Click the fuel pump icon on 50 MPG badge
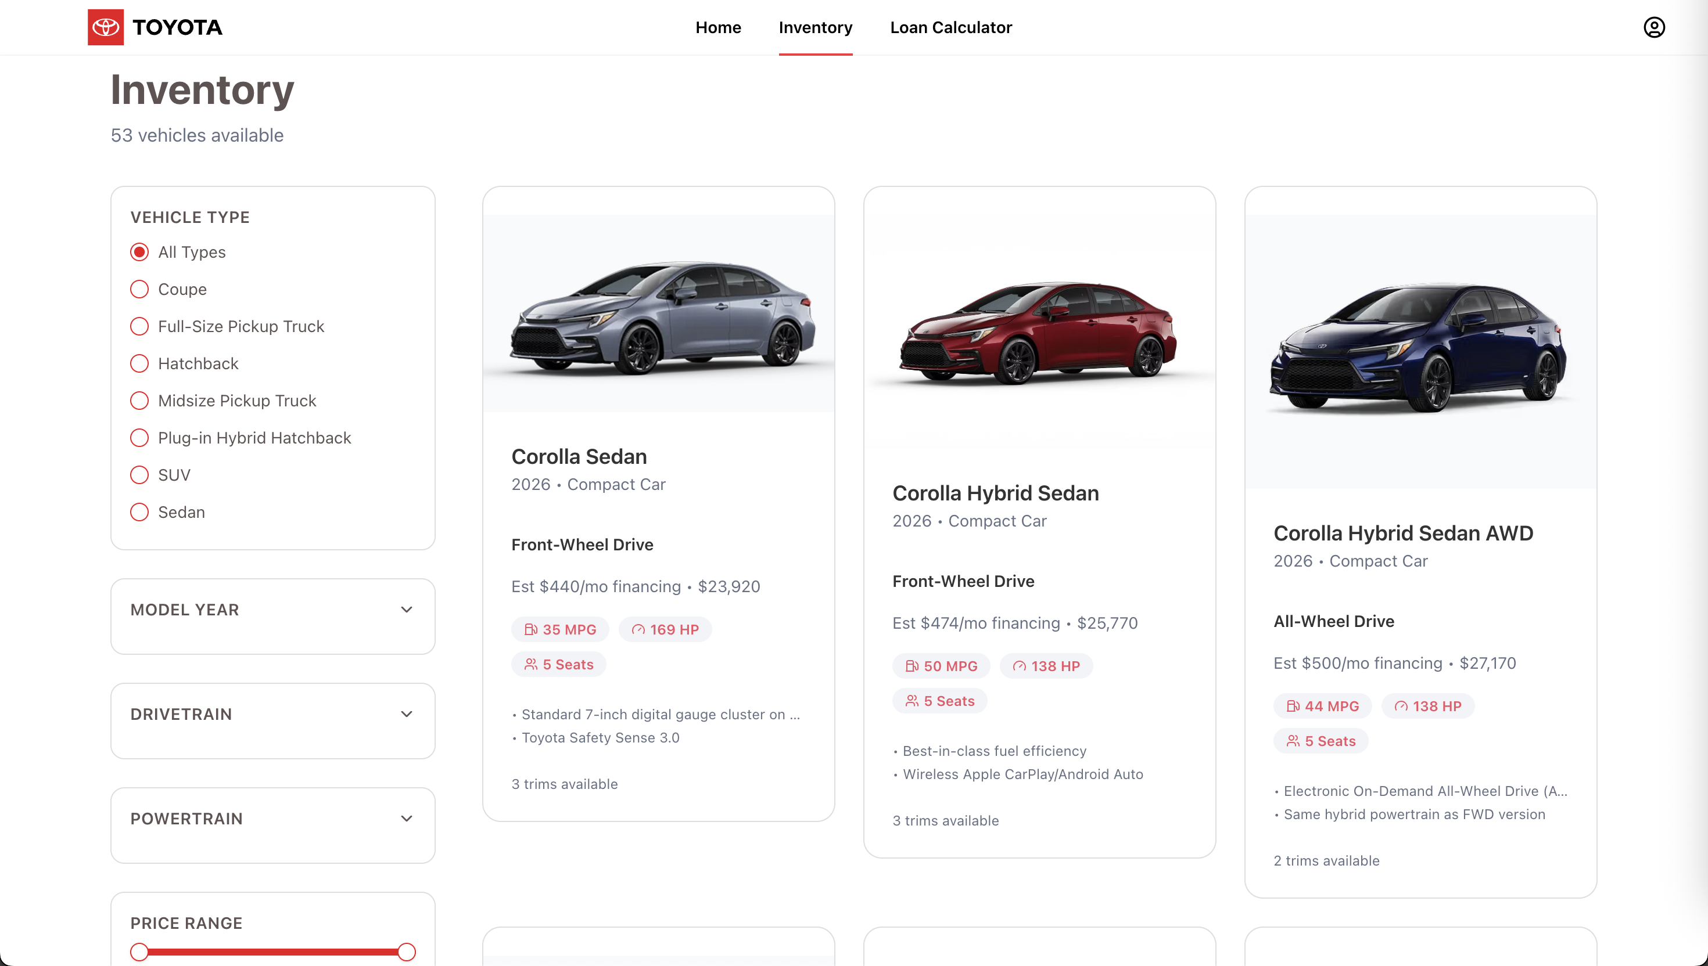 pos(912,665)
